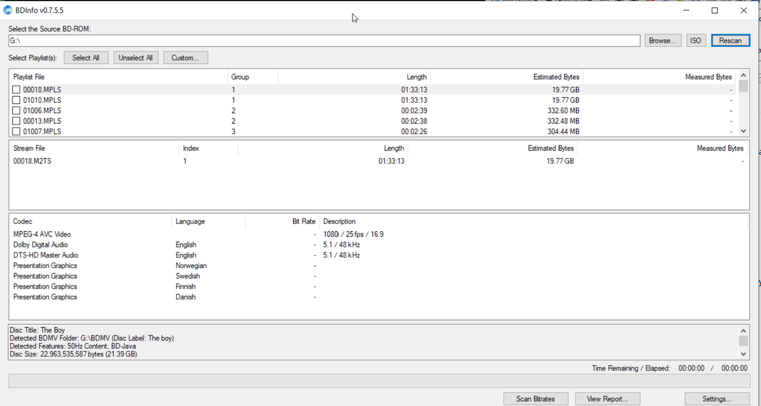
Task: Click the scan progress bar
Action: tap(379, 381)
